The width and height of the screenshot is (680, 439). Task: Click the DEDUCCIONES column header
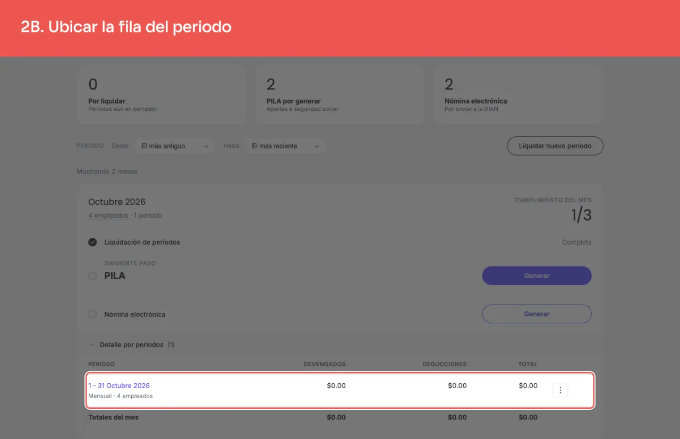(x=445, y=364)
